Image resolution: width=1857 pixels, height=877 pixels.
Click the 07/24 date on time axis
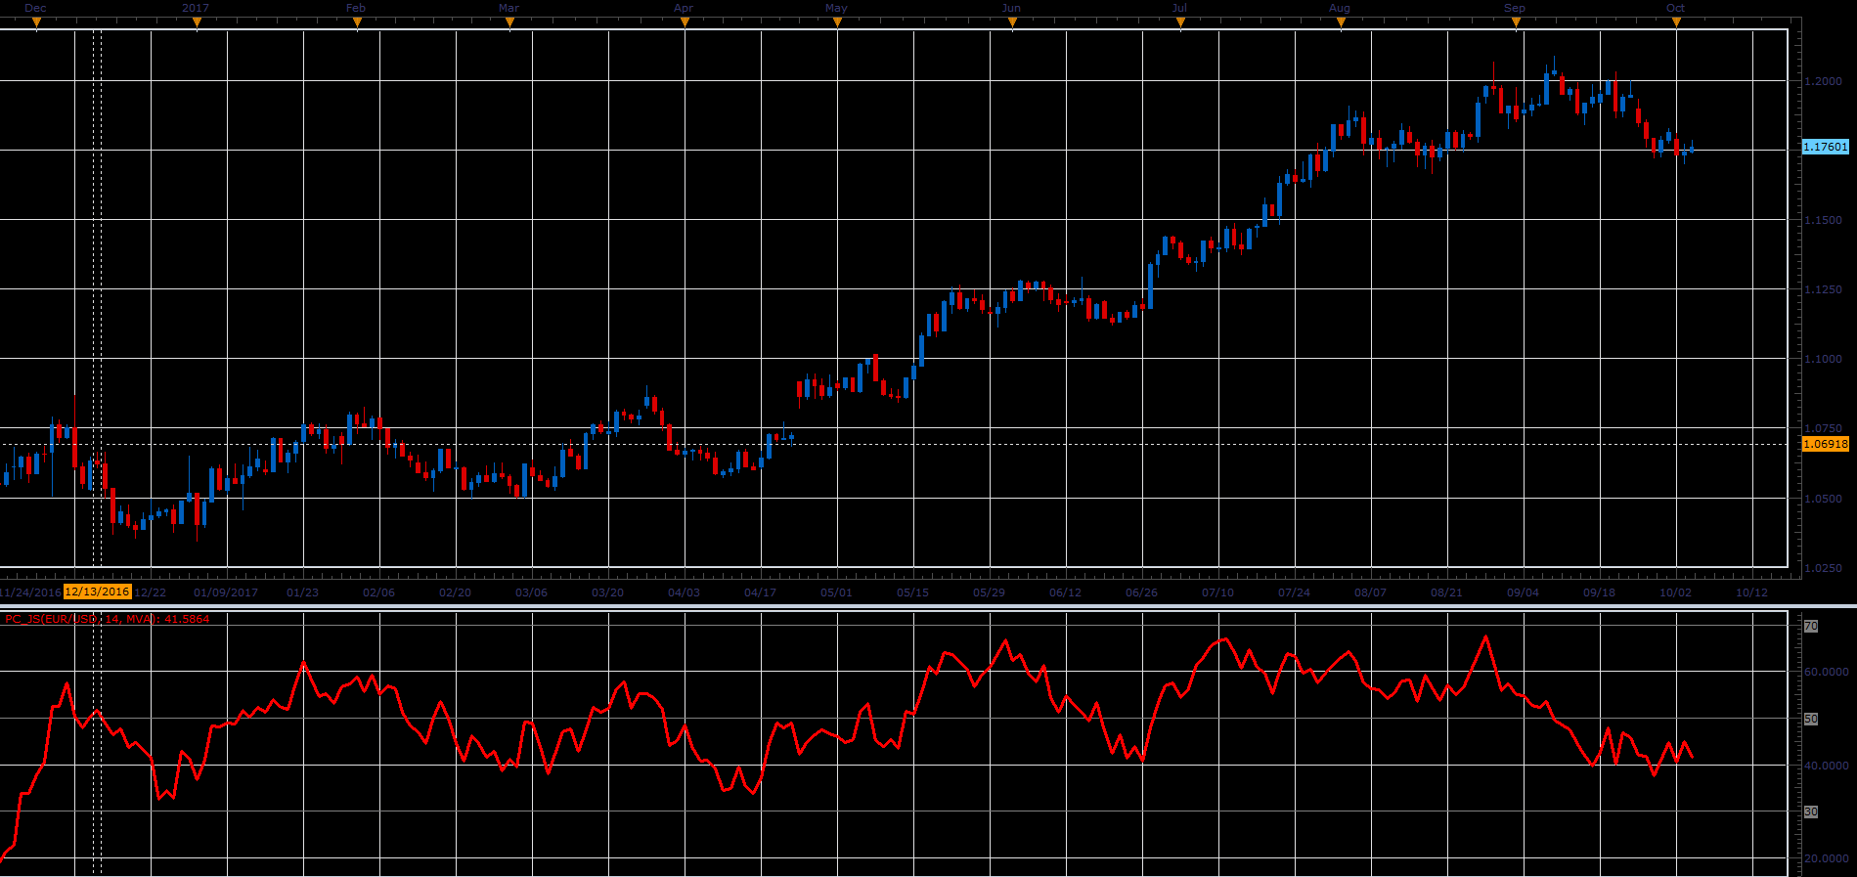click(1294, 592)
